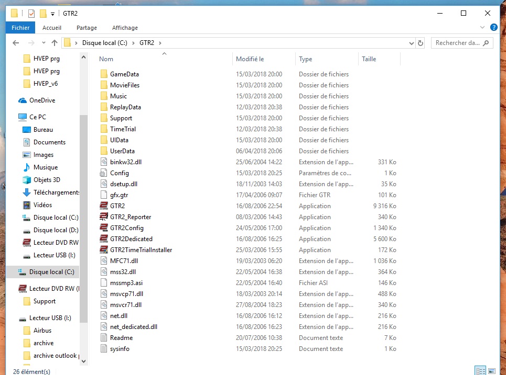Go up one folder level

[54, 43]
